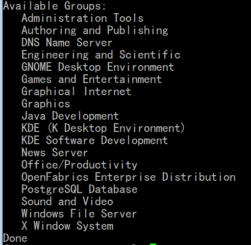Click 'OpenFabrics Enterprise Distribution' line
This screenshot has height=245, width=251.
pyautogui.click(x=129, y=177)
